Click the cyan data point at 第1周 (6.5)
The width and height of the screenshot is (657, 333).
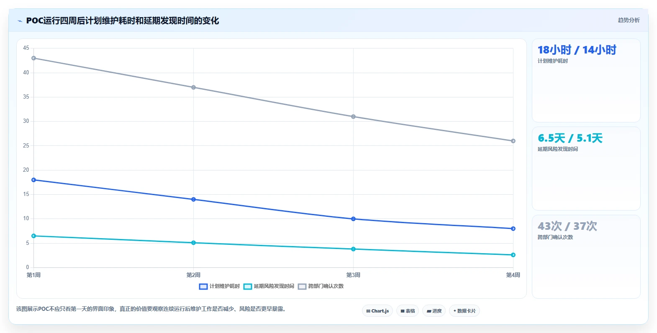pos(33,236)
